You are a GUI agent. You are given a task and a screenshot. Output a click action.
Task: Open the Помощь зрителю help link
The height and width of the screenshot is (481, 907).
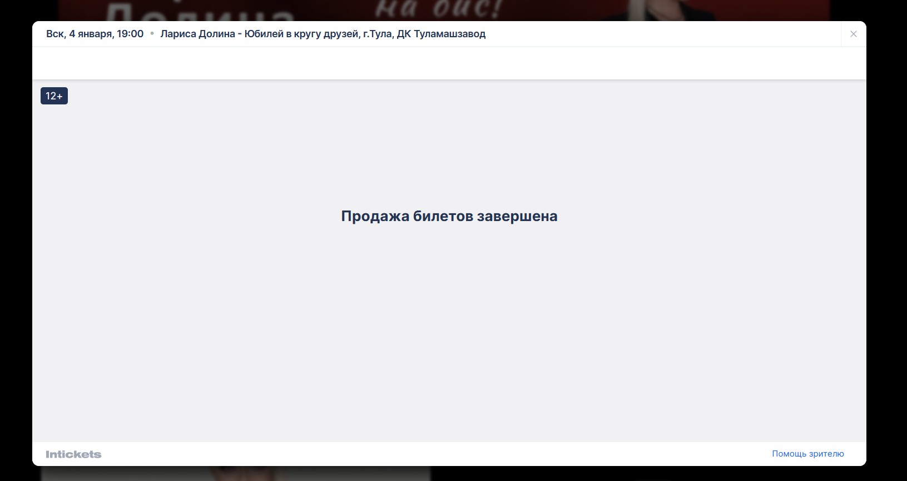click(x=807, y=454)
